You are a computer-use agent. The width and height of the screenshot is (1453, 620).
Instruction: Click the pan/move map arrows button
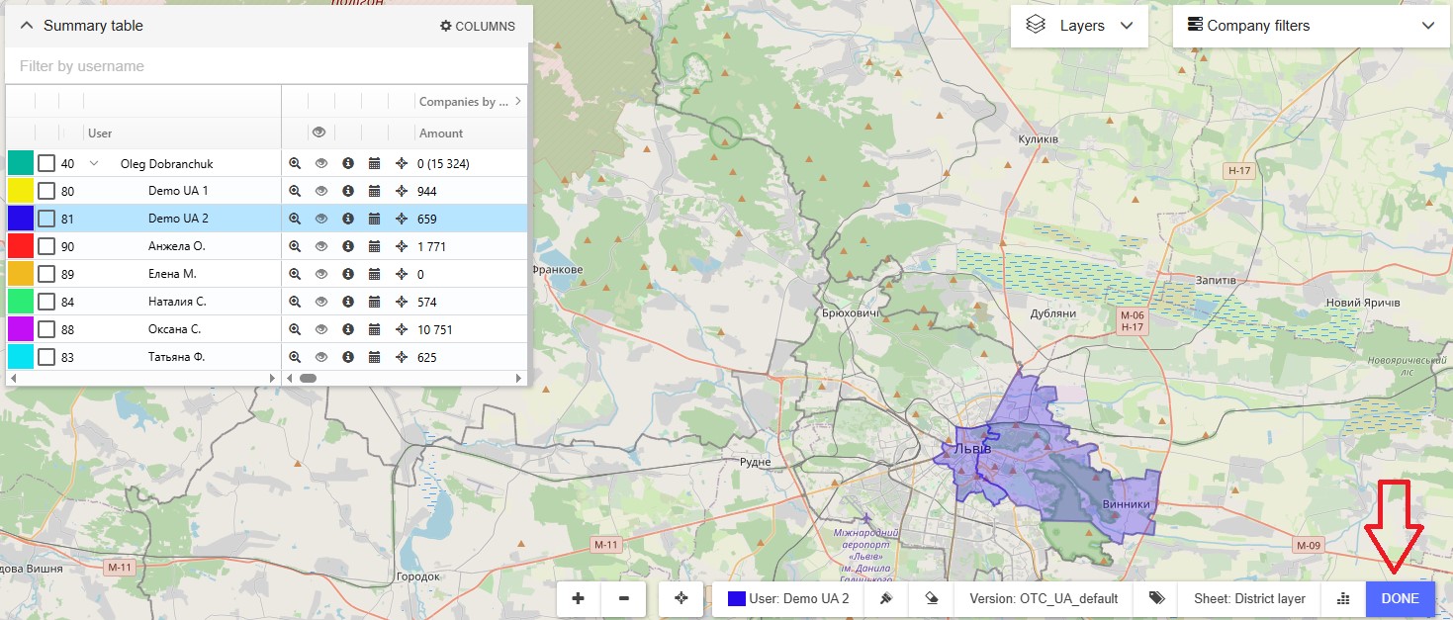click(x=681, y=598)
